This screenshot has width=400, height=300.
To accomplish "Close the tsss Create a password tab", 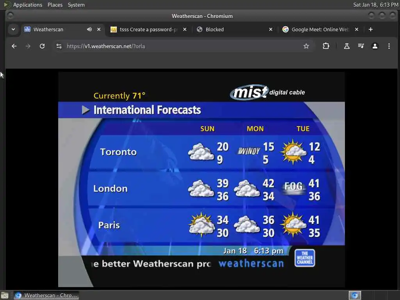I will (185, 29).
